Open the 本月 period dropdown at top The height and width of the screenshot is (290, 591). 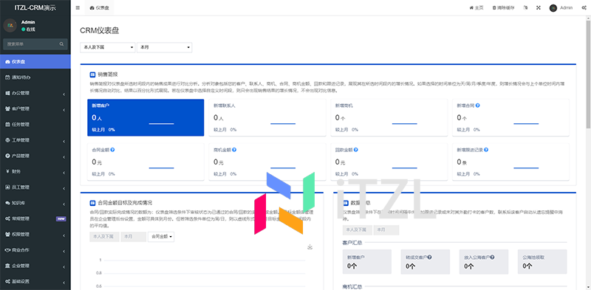click(164, 47)
